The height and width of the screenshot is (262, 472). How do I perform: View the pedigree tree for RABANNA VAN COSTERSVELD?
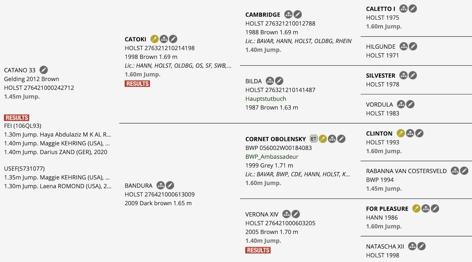pos(455,171)
